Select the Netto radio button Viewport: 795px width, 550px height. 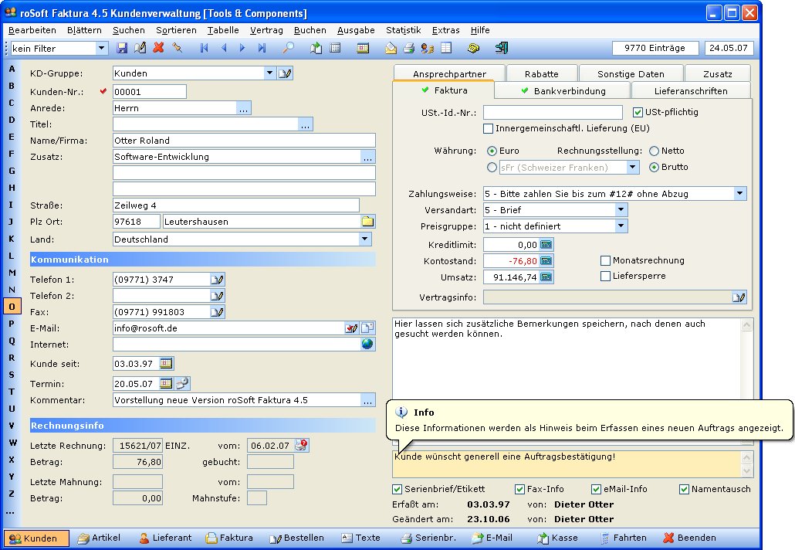(655, 151)
